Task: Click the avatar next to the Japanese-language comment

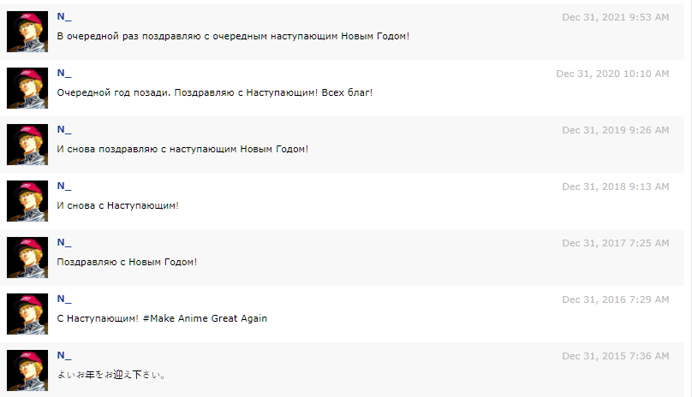Action: click(x=27, y=370)
